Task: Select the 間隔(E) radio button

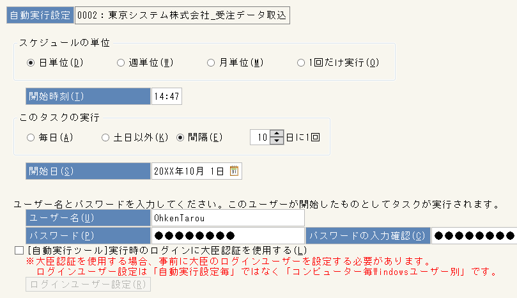Action: [180, 137]
